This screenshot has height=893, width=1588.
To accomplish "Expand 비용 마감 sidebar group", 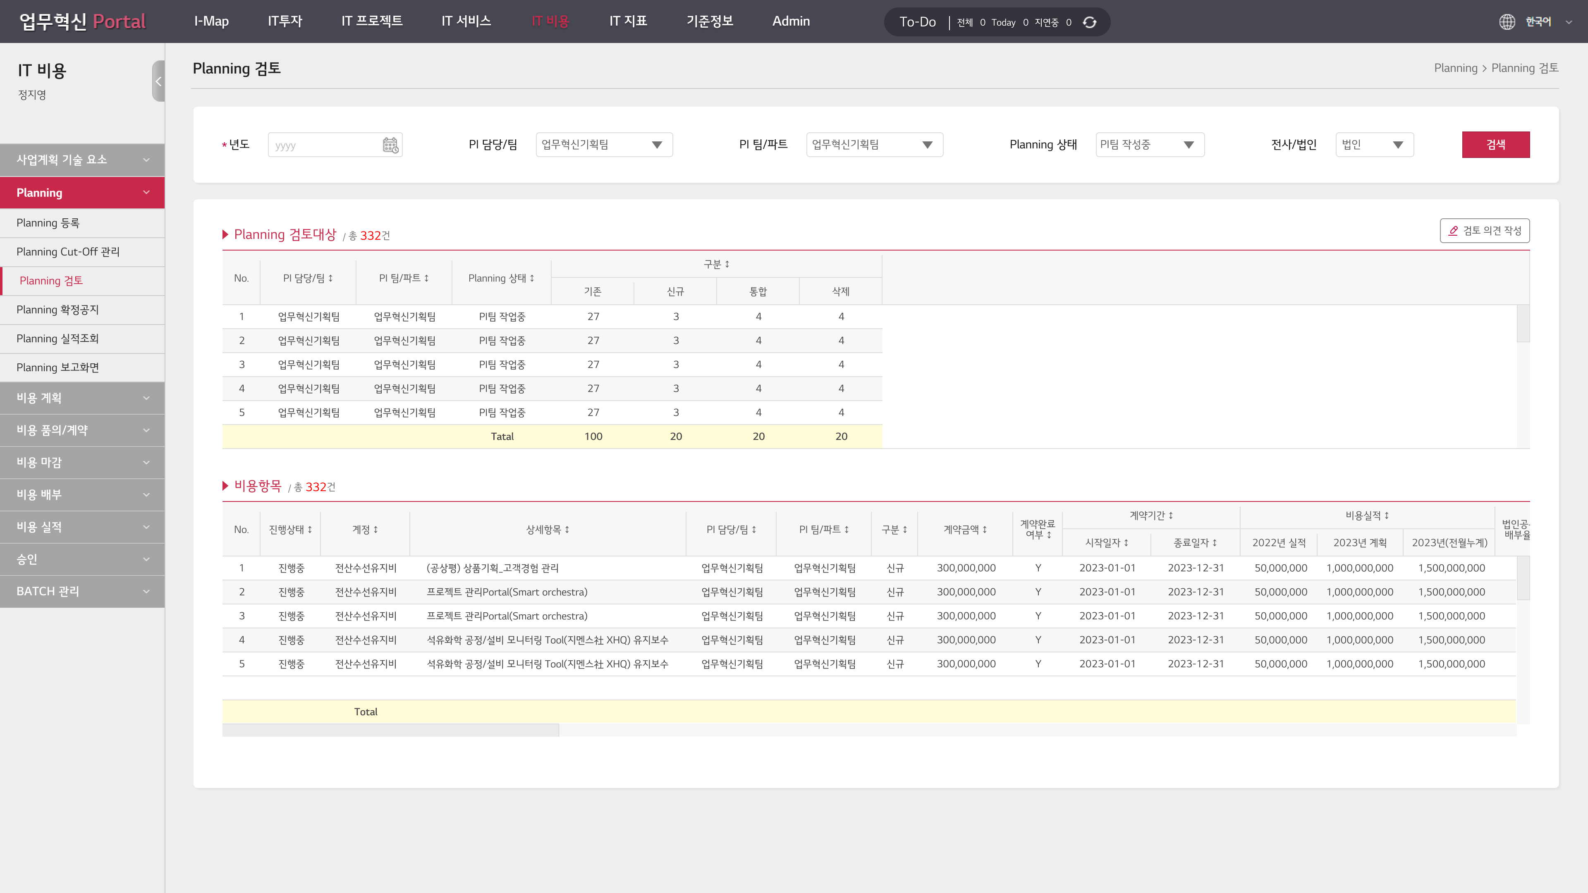I will 83,462.
